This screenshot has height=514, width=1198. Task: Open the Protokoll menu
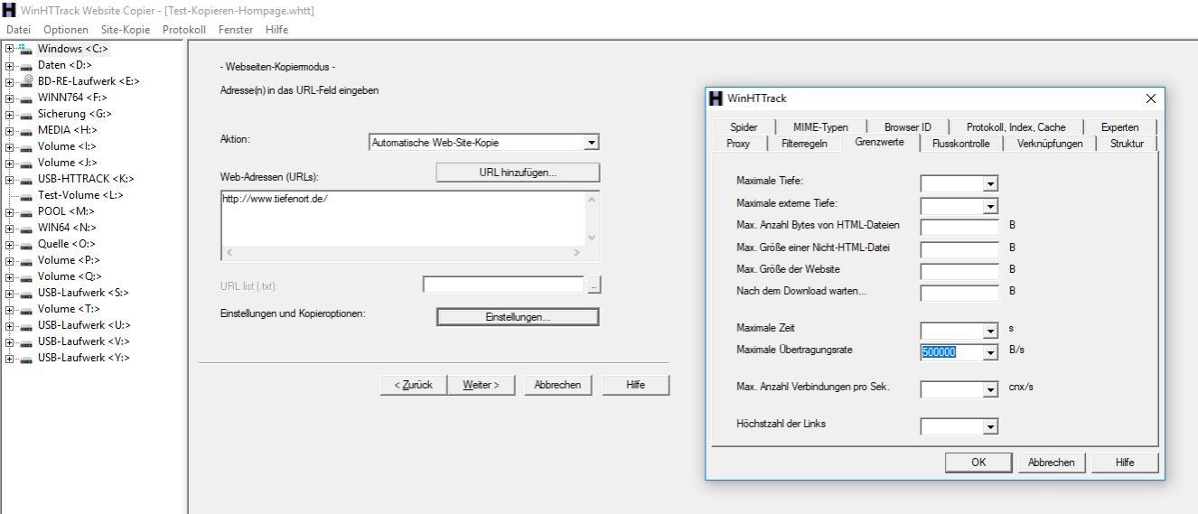click(184, 30)
